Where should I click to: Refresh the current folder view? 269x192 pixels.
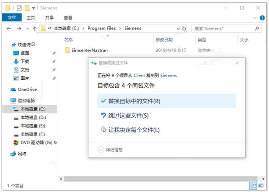[x=184, y=29]
